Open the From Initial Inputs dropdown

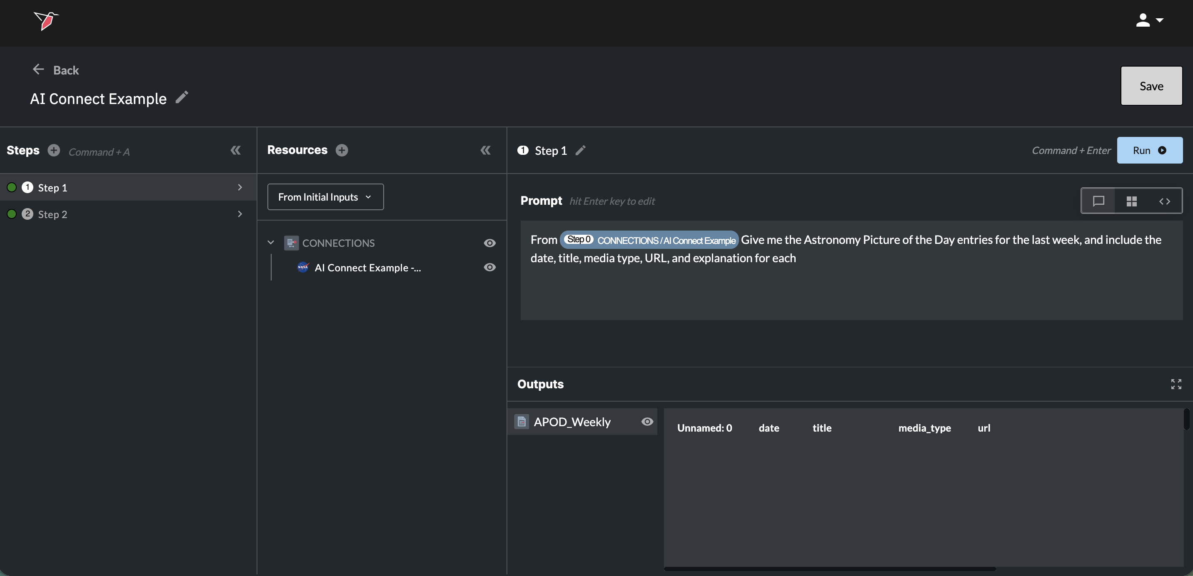tap(325, 196)
